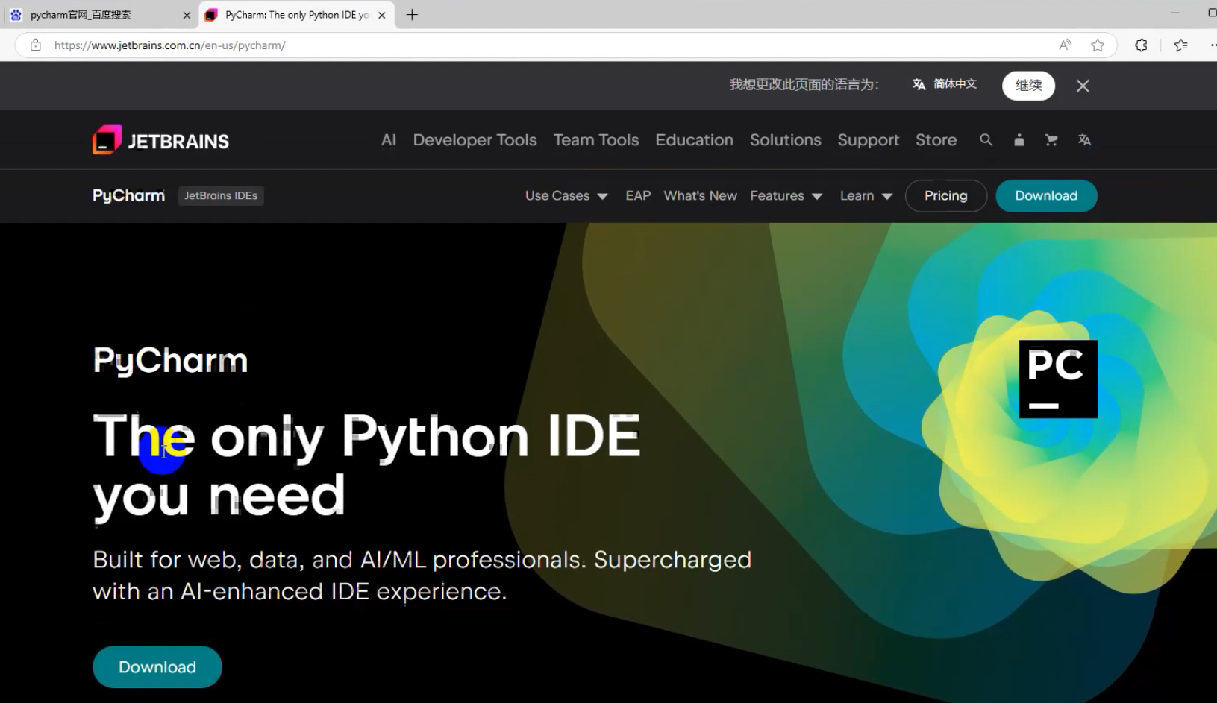Open the Developer Tools menu

click(475, 140)
